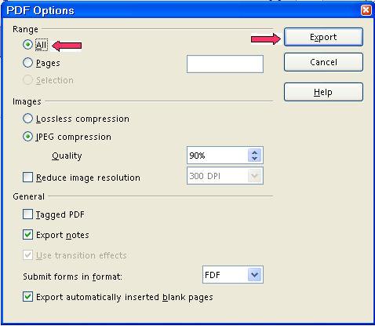Uncheck the Export notes checkbox
375x326 pixels.
[27, 235]
